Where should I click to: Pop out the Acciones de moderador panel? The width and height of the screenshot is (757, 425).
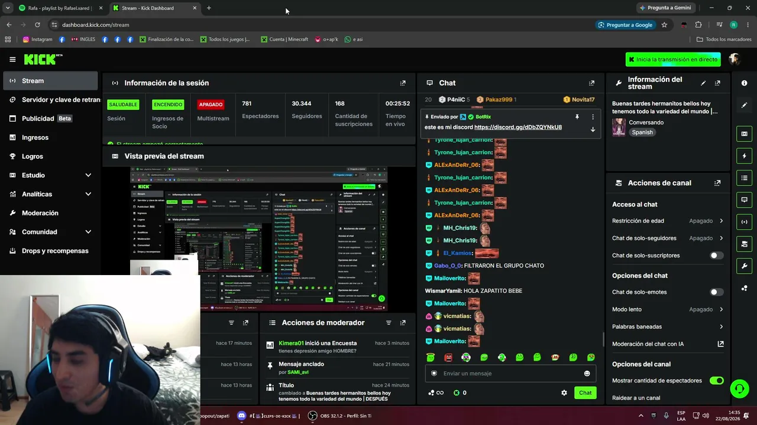point(403,323)
